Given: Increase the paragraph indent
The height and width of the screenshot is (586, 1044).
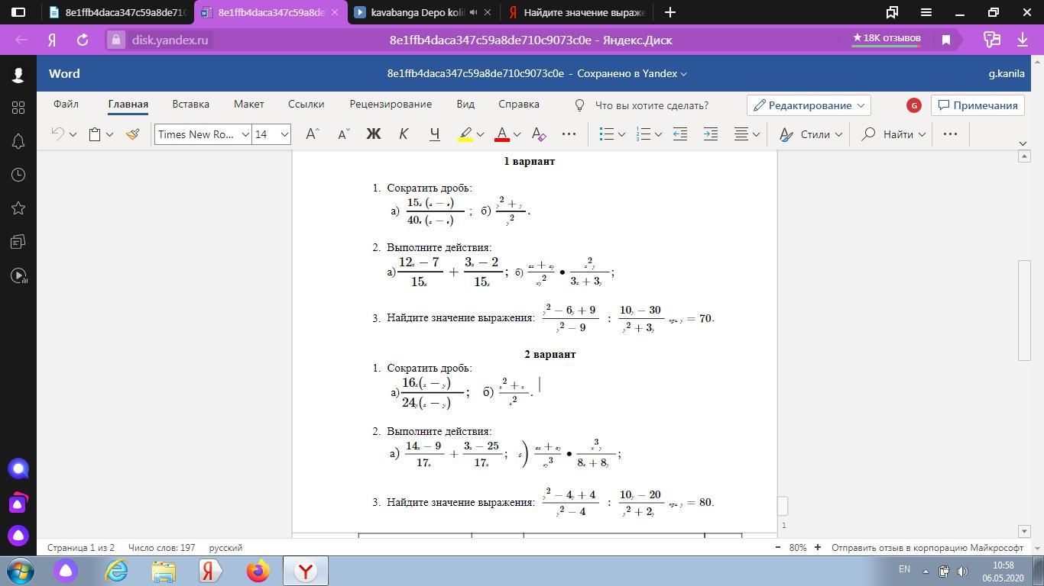Looking at the screenshot, I should point(710,134).
